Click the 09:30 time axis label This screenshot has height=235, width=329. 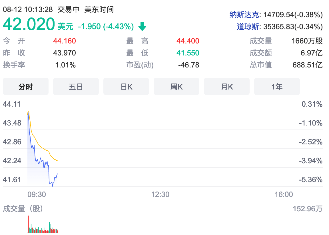point(37,195)
